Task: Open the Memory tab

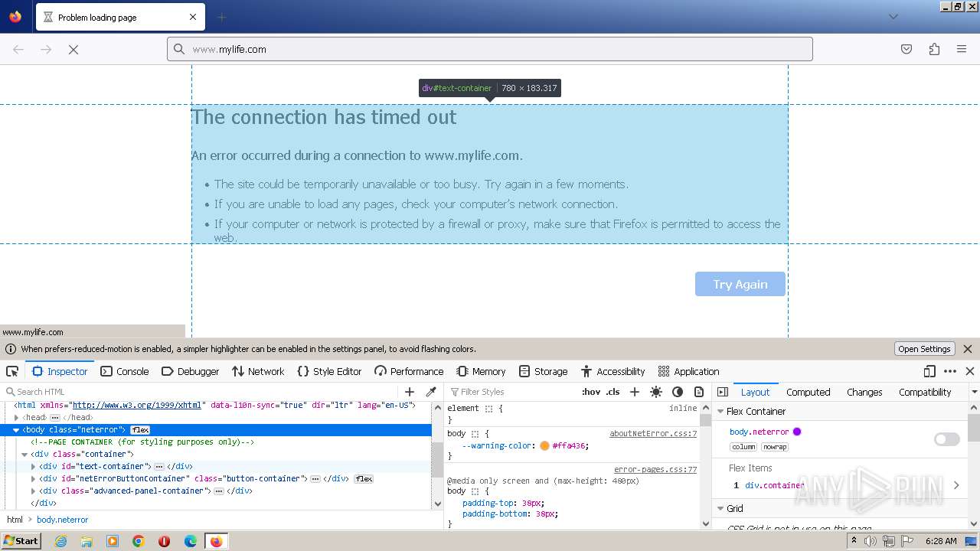Action: tap(482, 371)
